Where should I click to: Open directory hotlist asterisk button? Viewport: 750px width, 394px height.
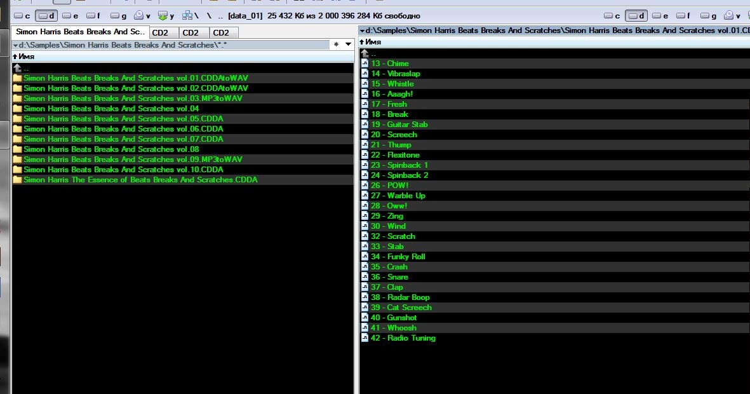(x=336, y=44)
